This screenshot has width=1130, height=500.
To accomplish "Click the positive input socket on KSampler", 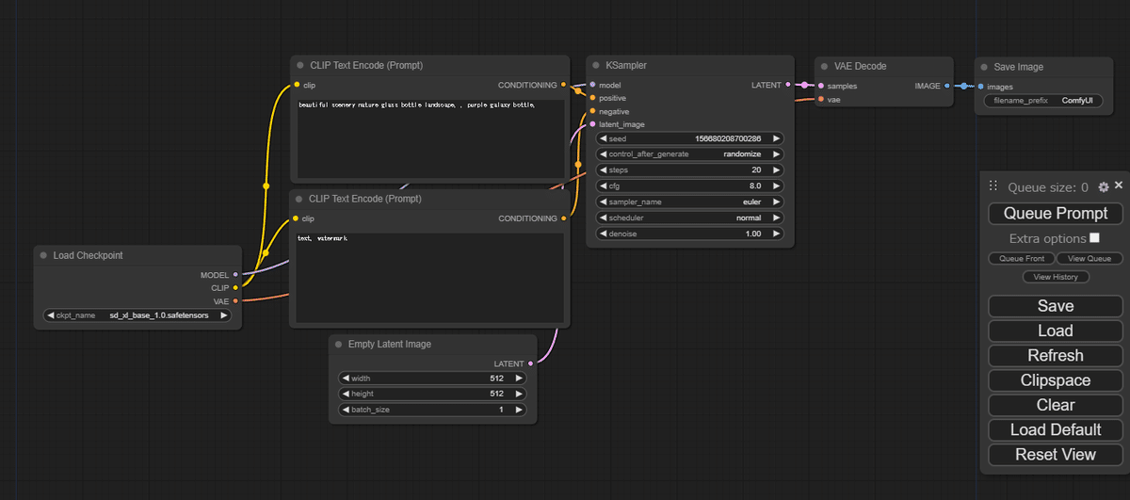I will (x=592, y=98).
